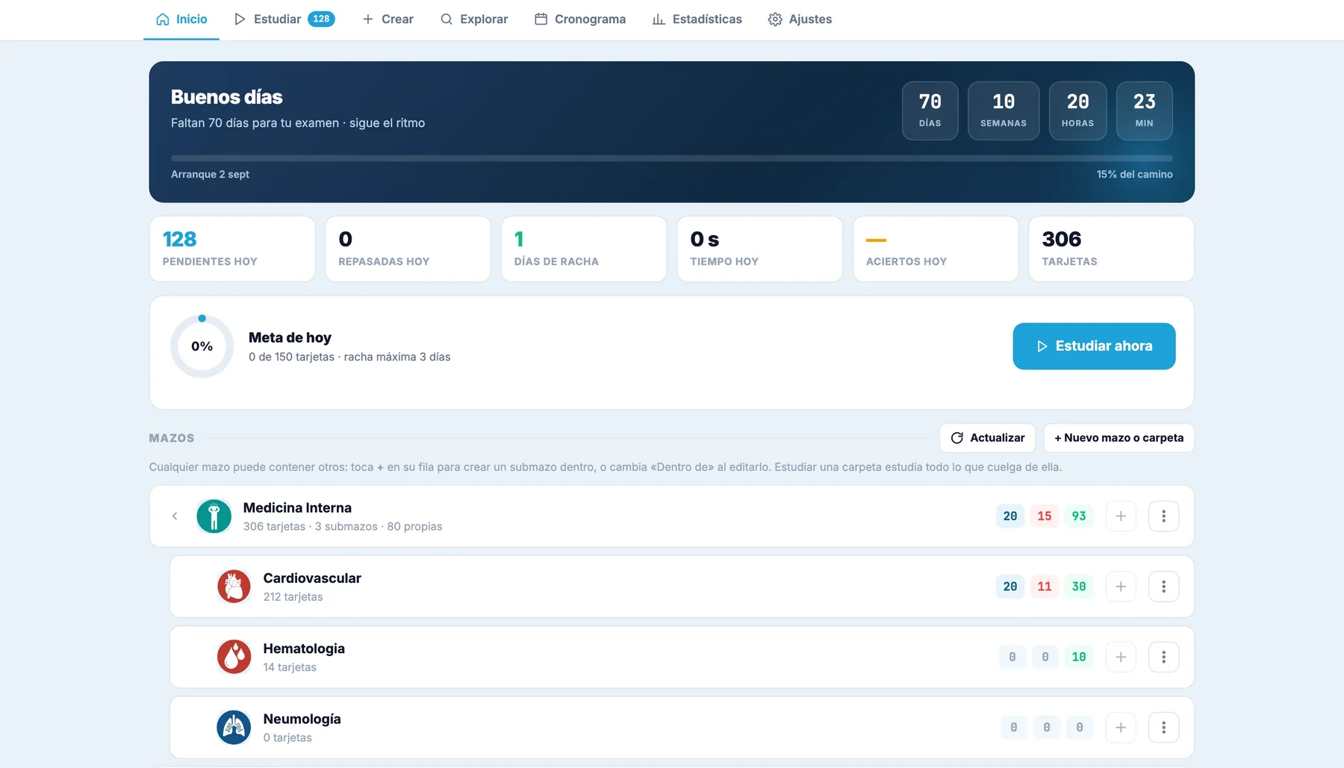Image resolution: width=1344 pixels, height=768 pixels.
Task: Click the Hematologia blood drop icon
Action: click(x=234, y=657)
